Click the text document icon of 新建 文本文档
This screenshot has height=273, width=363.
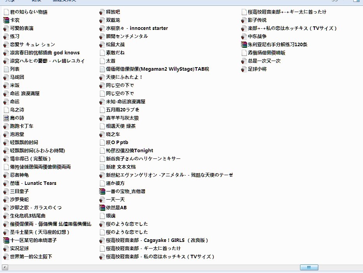pyautogui.click(x=102, y=167)
